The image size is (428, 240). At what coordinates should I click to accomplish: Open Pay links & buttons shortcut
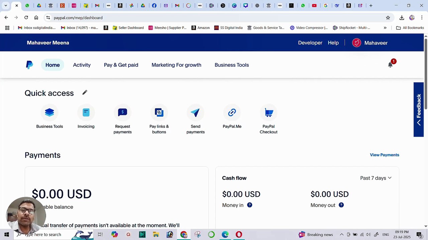[x=159, y=112]
